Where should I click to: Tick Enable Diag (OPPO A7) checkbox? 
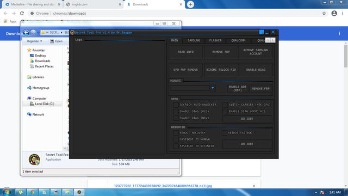(225, 111)
